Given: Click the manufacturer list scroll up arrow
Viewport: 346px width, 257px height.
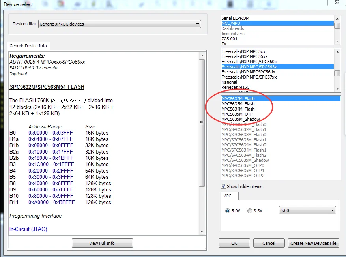Looking at the screenshot, I should point(337,52).
